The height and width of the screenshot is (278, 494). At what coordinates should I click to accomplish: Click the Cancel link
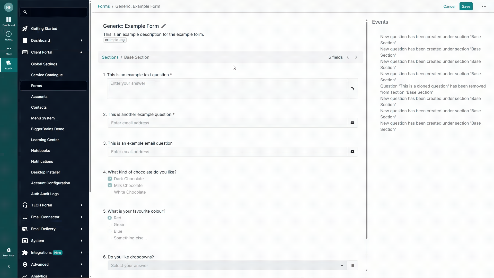click(x=449, y=6)
